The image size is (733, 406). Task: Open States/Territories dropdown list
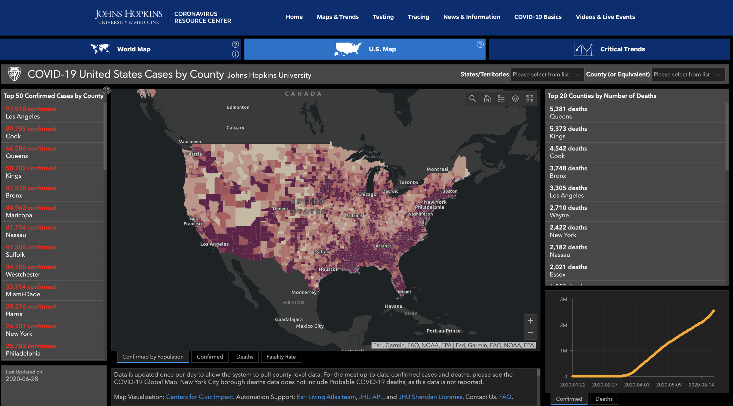click(547, 75)
